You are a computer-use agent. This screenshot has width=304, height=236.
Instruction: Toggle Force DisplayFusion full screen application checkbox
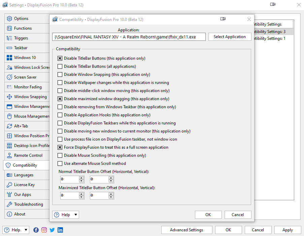pyautogui.click(x=60, y=147)
